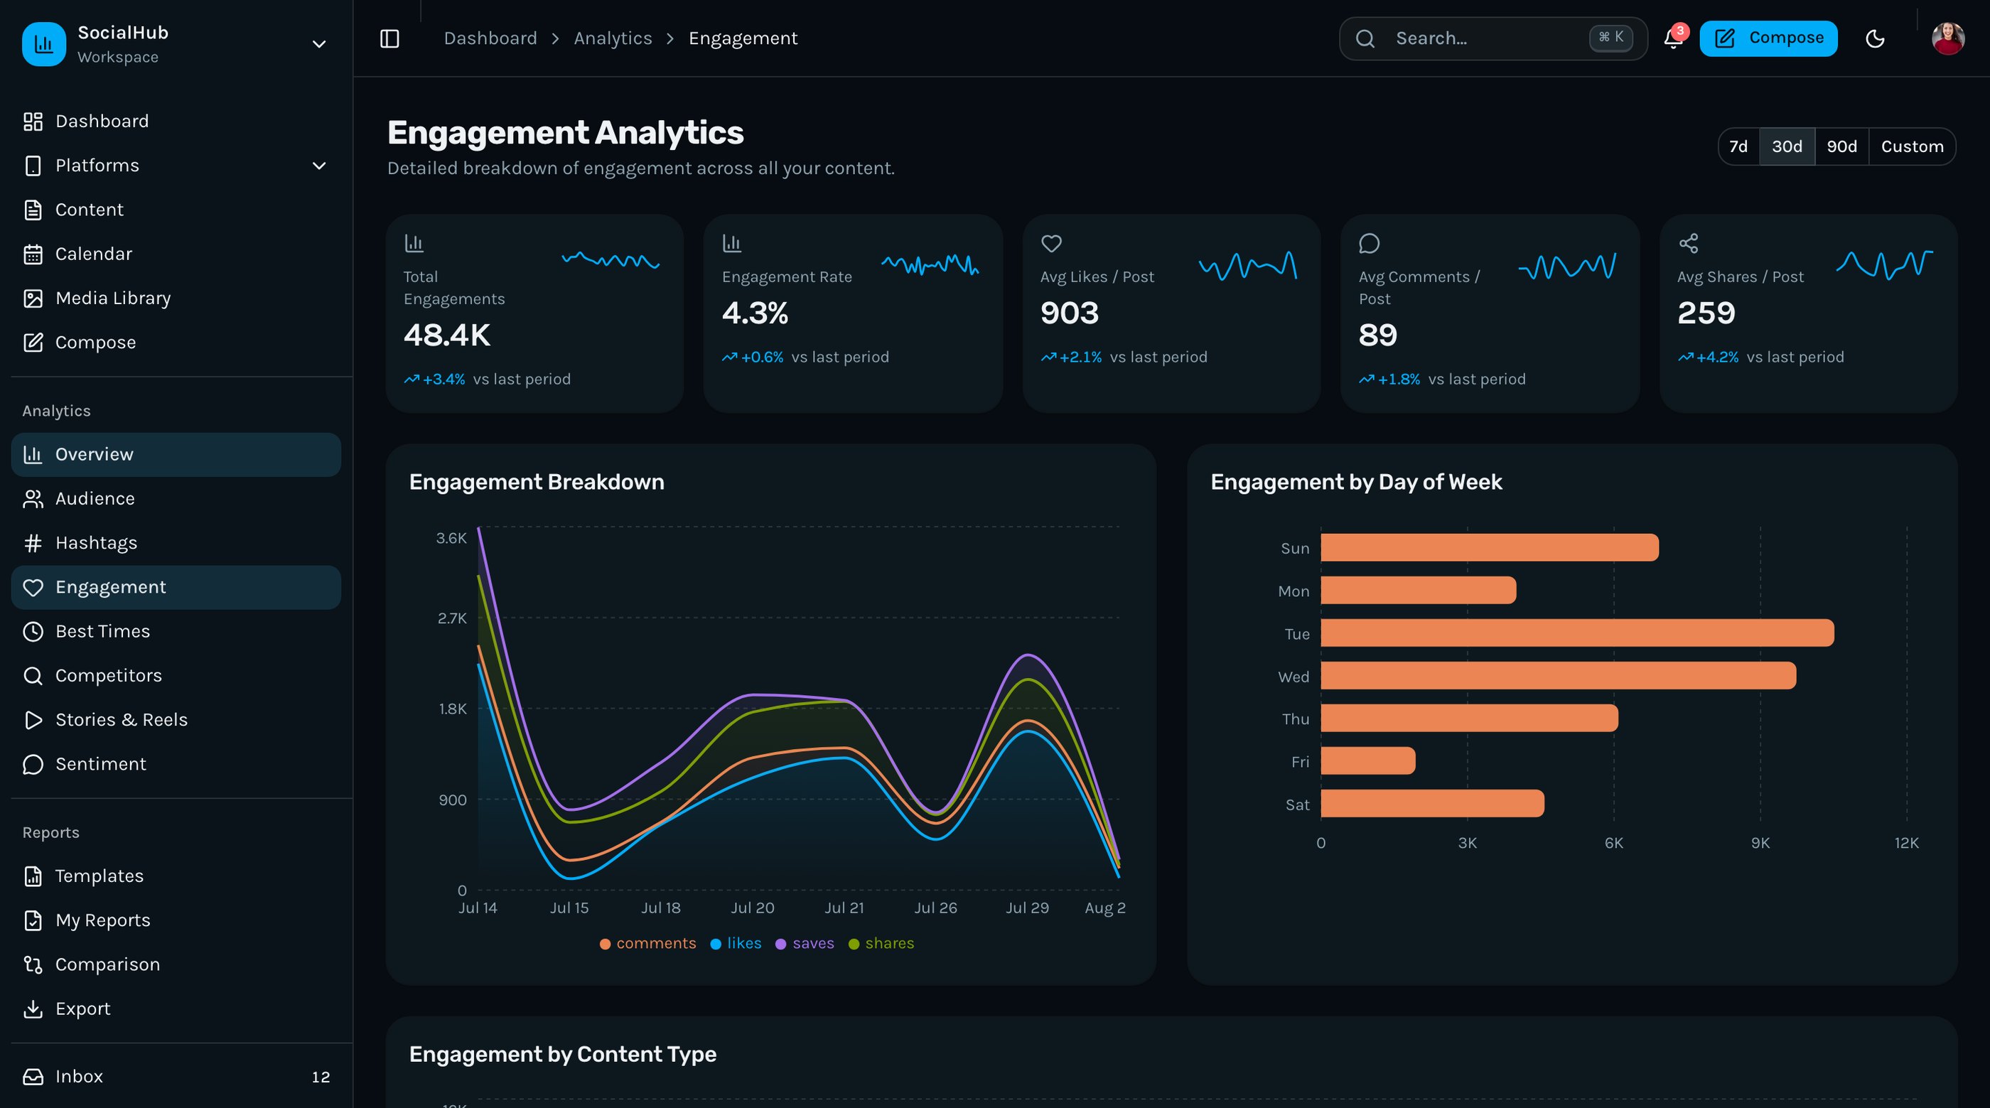Open Media Library image icon
1990x1108 pixels.
click(33, 298)
